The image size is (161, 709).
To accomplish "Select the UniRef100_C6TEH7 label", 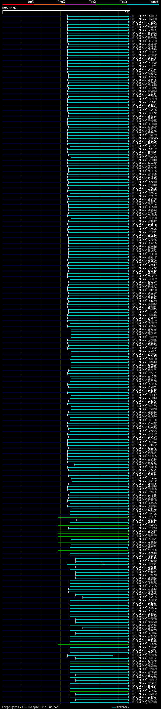I will click(144, 658).
